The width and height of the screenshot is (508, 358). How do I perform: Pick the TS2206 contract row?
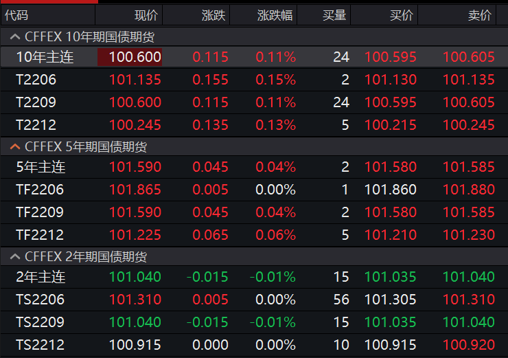(40, 300)
